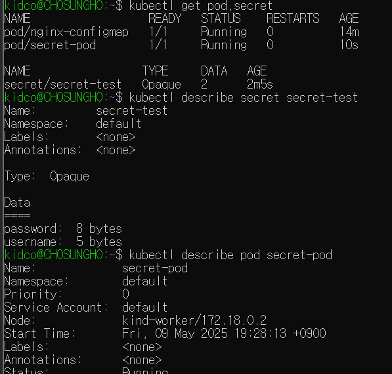Click the pod/nginx-configmap entry in pod list
This screenshot has width=392, height=374.
pyautogui.click(x=66, y=32)
